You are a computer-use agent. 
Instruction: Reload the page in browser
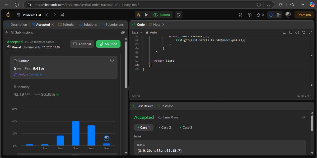[17, 4]
